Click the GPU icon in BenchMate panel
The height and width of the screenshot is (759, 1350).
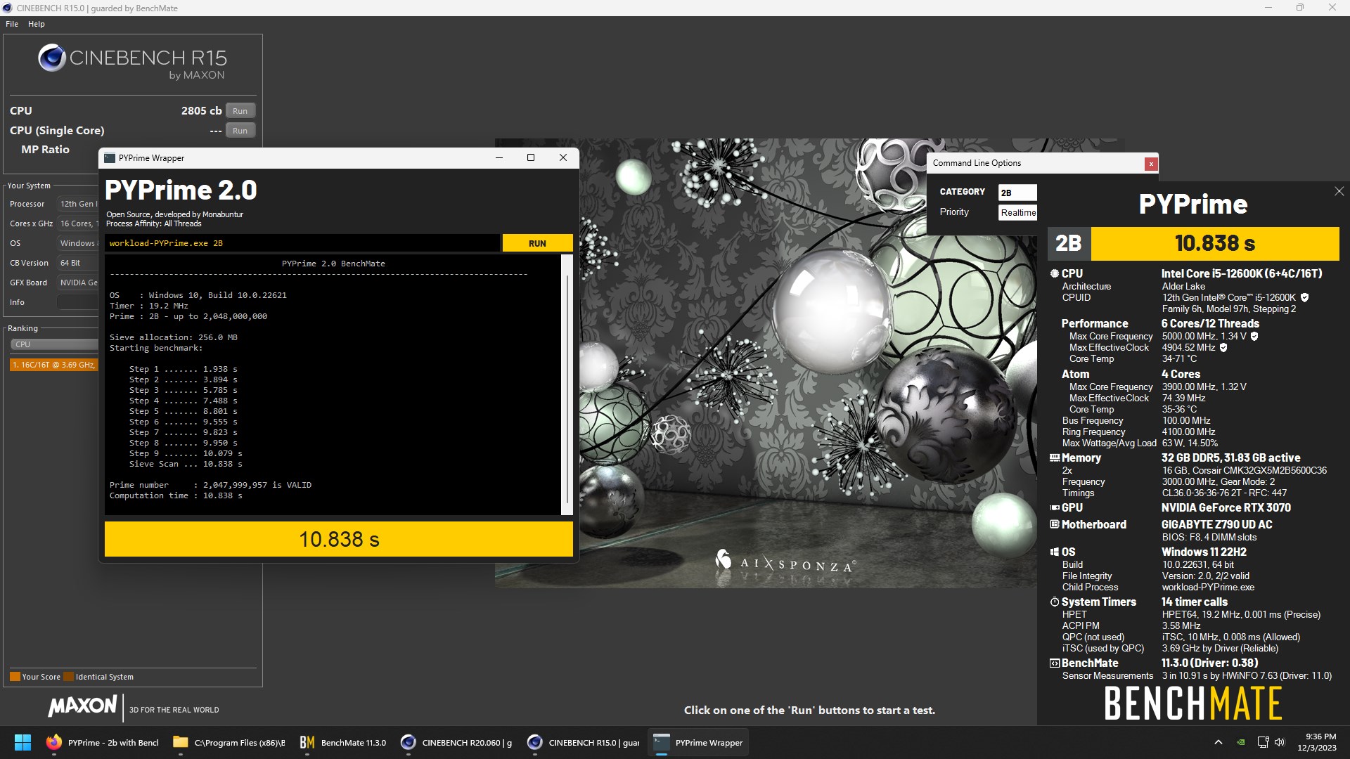click(1055, 507)
